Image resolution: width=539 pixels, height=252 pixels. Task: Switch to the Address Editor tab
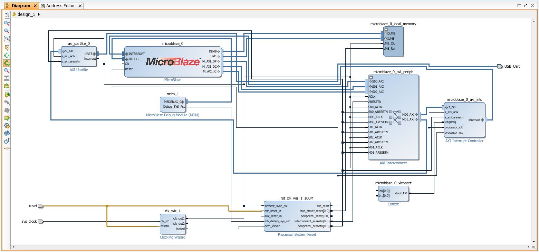pyautogui.click(x=60, y=6)
